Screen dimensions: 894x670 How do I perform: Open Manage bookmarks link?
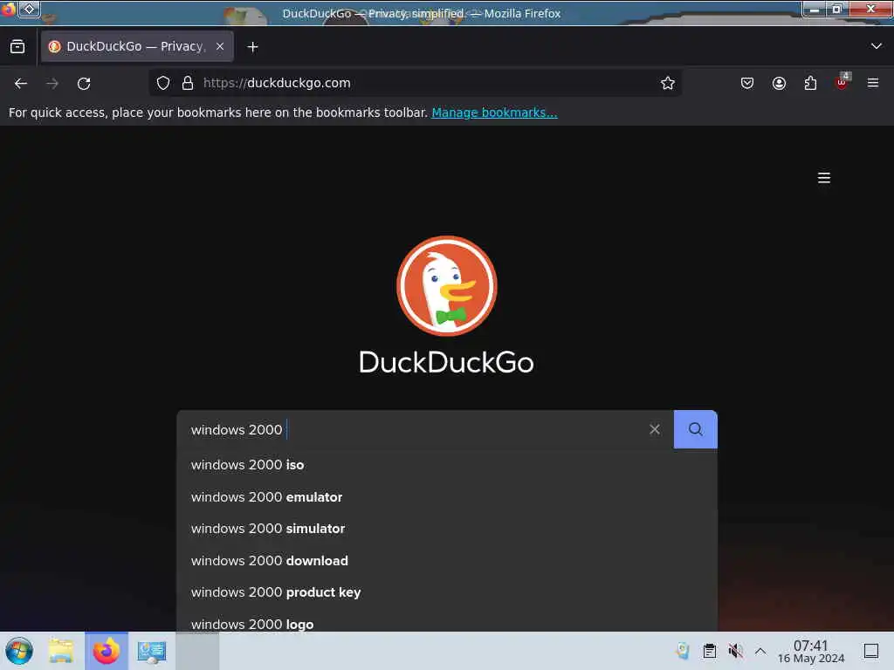pos(494,113)
